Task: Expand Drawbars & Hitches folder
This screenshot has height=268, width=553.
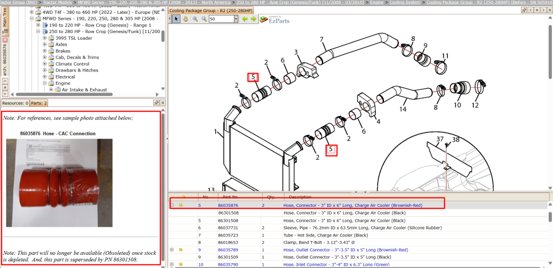Action: pyautogui.click(x=45, y=71)
